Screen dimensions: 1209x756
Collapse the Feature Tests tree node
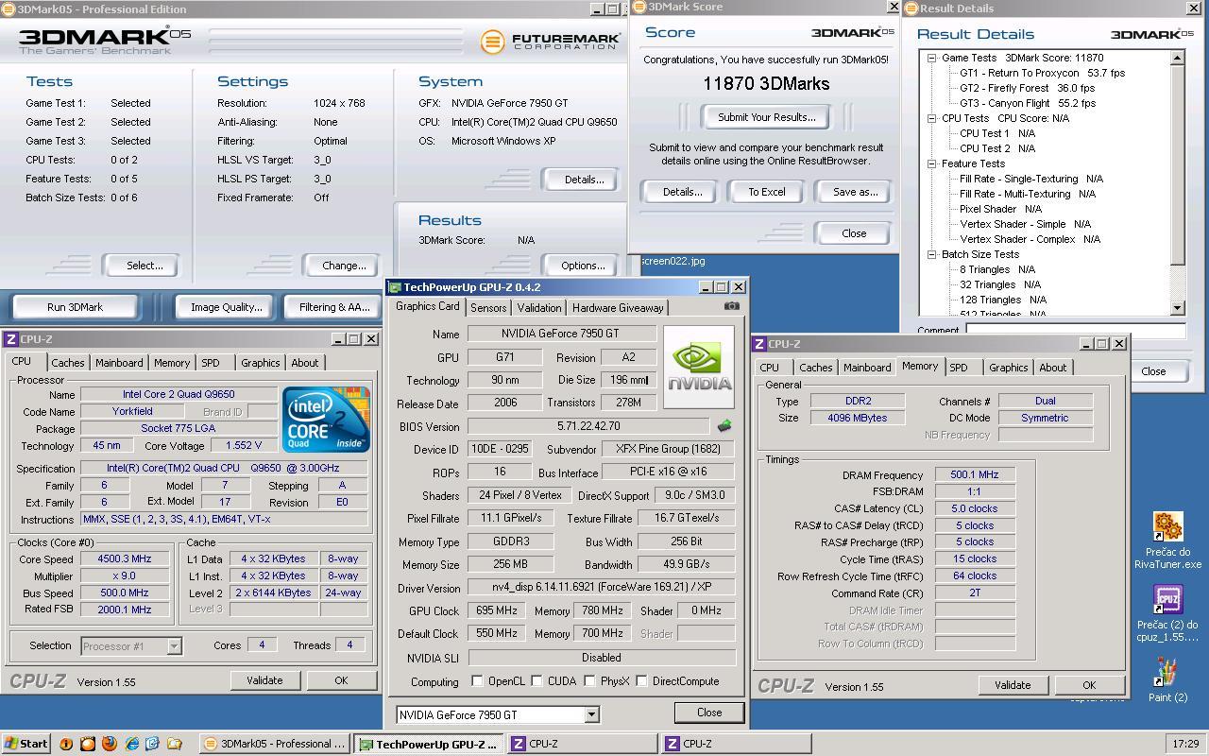click(931, 163)
